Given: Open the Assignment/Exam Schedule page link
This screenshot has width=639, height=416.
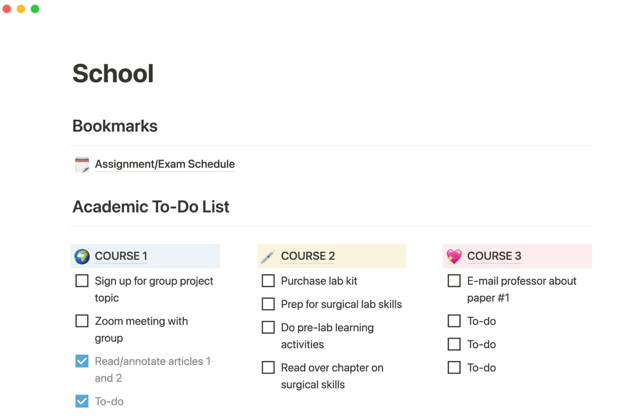Looking at the screenshot, I should 165,164.
